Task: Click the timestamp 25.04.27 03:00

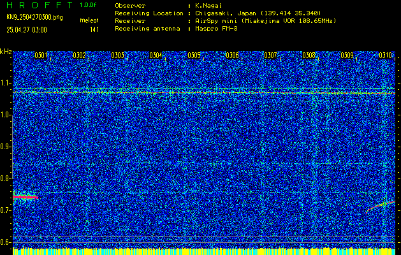Action: tap(27, 30)
